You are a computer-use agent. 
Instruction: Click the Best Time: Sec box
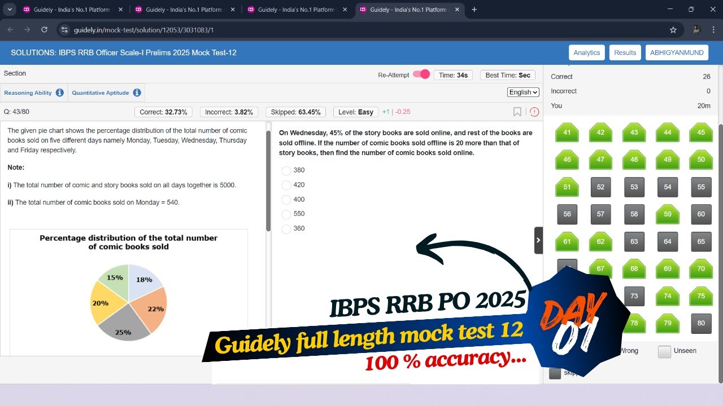click(x=508, y=75)
